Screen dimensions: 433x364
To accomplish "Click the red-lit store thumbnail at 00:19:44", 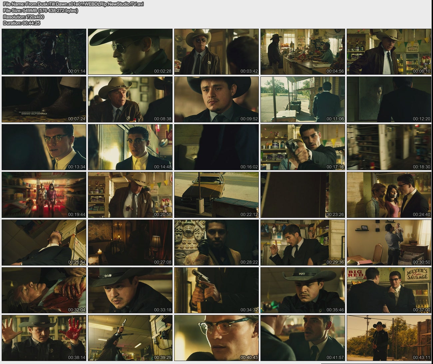I will [44, 195].
